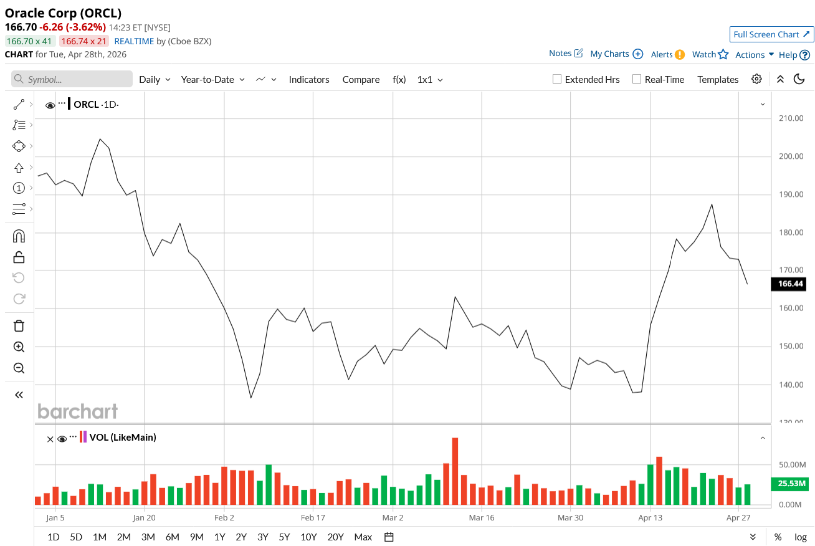The width and height of the screenshot is (815, 546).
Task: Click the Full Screen Chart button
Action: coord(771,34)
